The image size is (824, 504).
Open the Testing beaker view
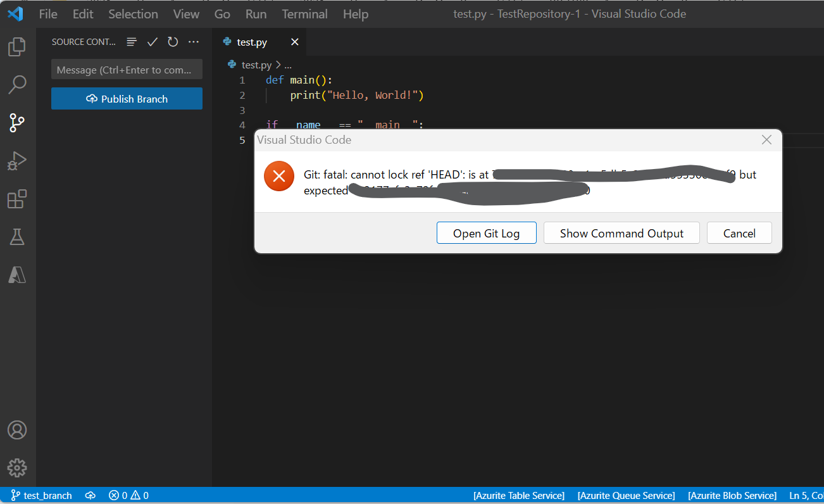coord(17,237)
